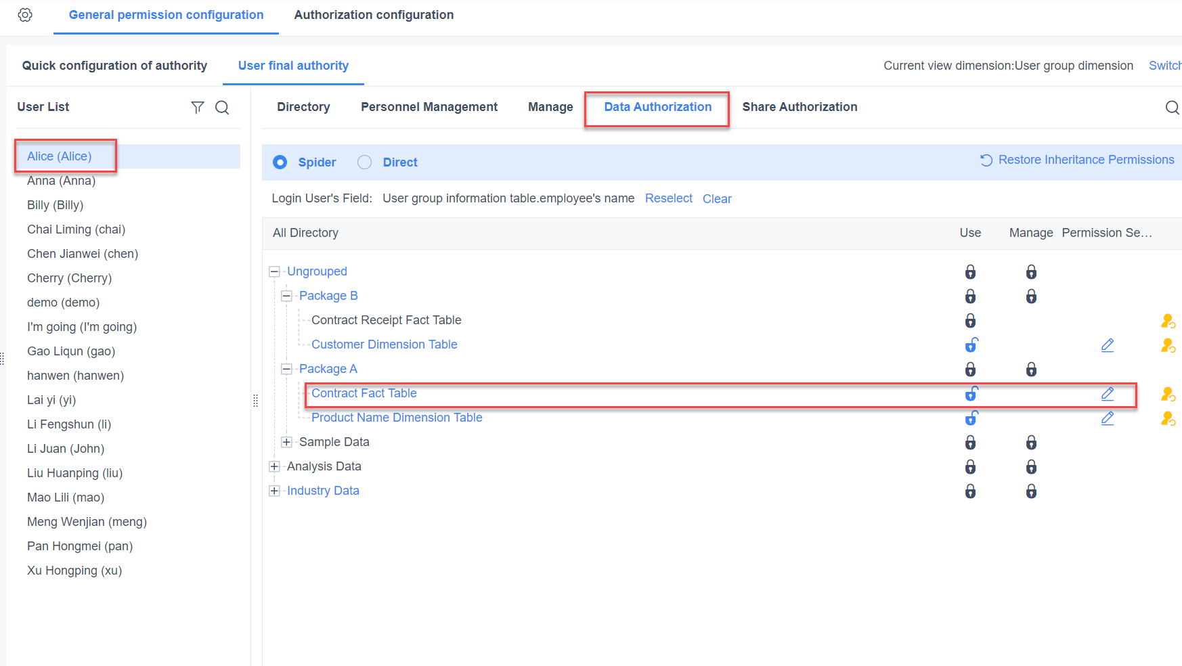The image size is (1182, 666).
Task: Open the settings gear icon
Action: coord(25,14)
